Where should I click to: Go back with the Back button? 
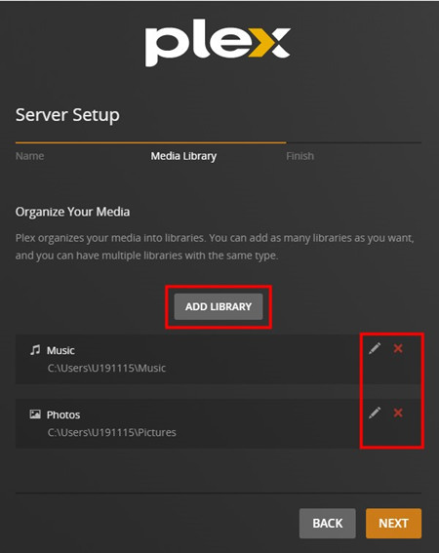click(328, 524)
